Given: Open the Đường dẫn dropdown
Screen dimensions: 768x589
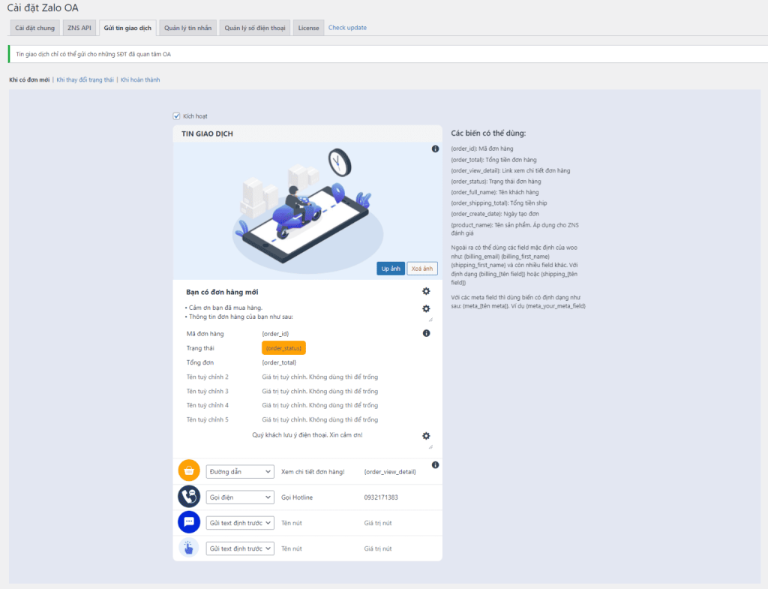Looking at the screenshot, I should coord(240,471).
